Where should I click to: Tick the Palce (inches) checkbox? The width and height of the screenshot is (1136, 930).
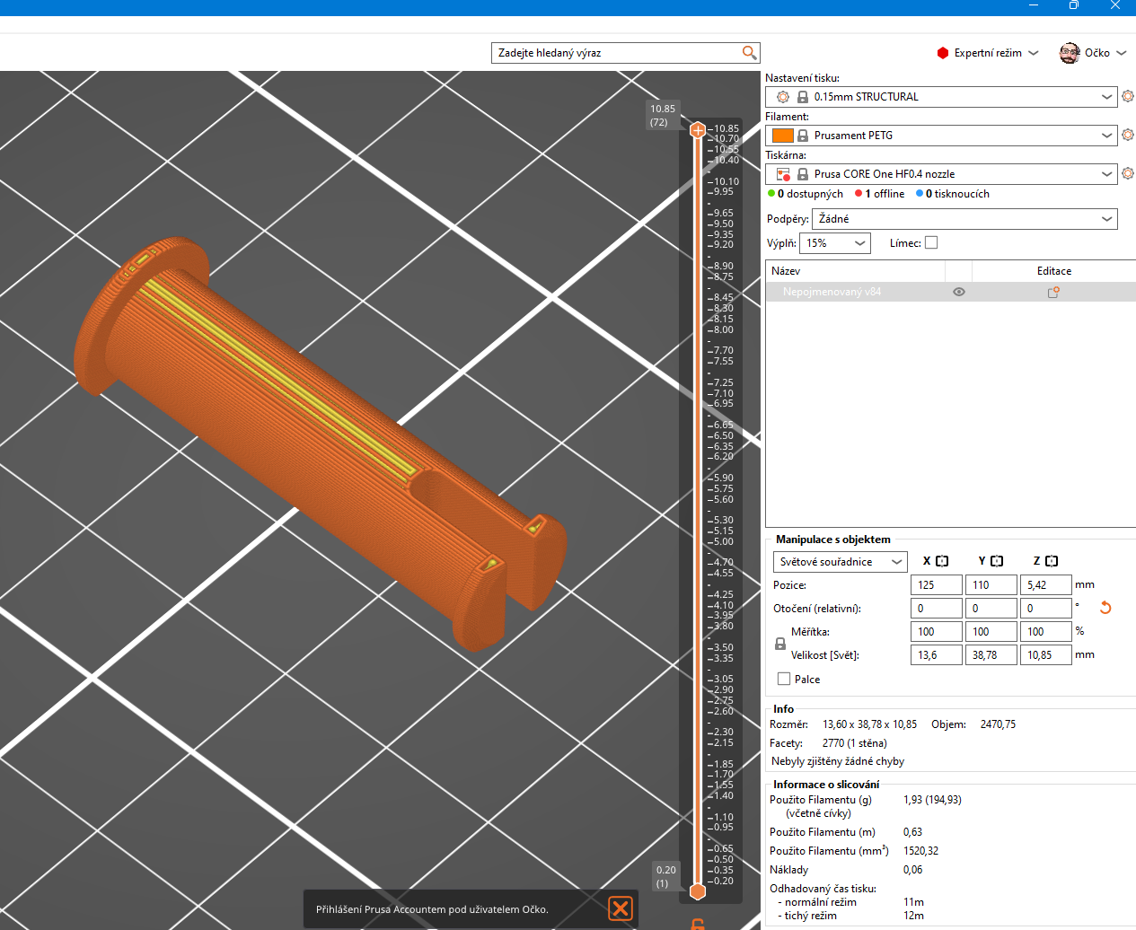[x=784, y=680]
